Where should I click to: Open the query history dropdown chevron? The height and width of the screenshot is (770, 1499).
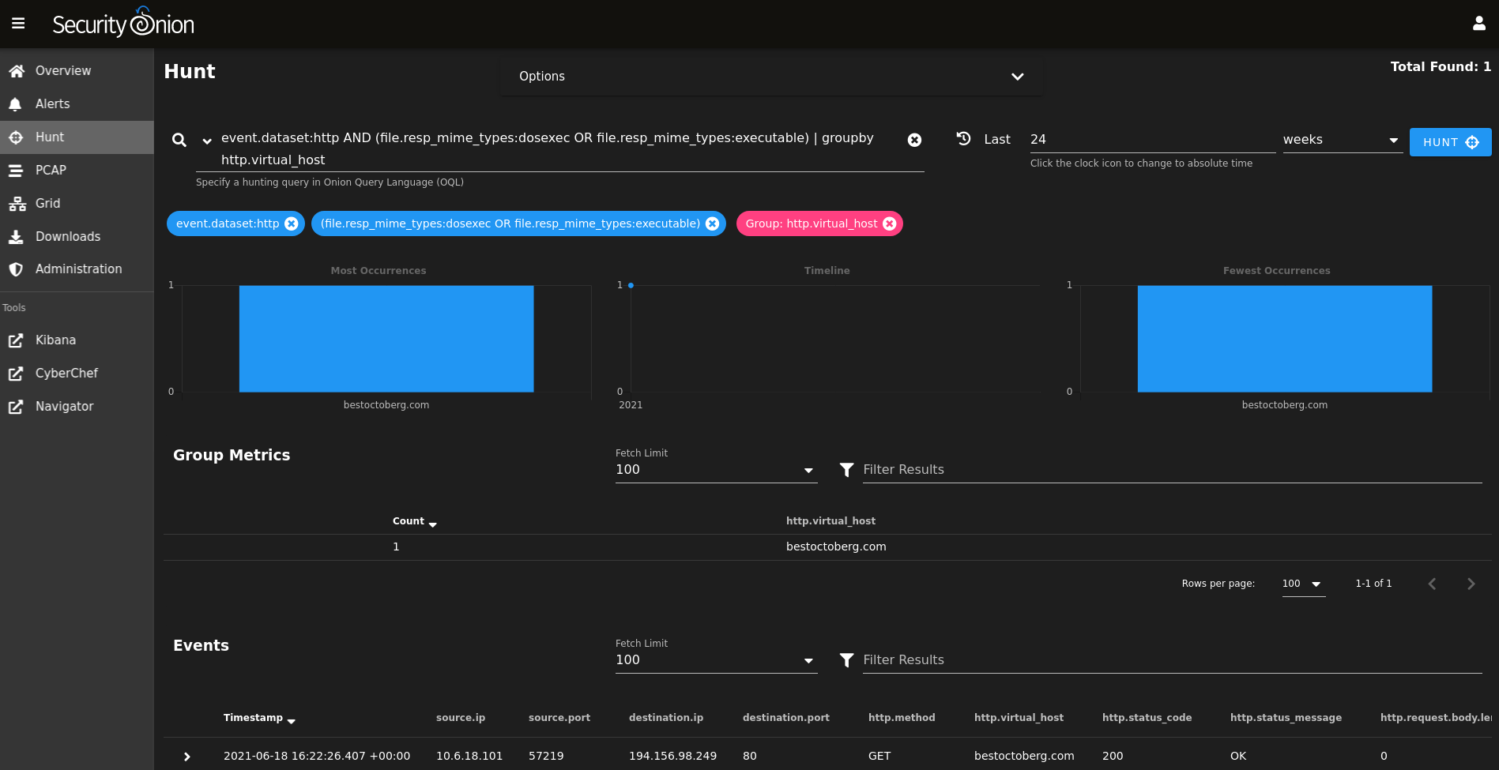pos(207,141)
